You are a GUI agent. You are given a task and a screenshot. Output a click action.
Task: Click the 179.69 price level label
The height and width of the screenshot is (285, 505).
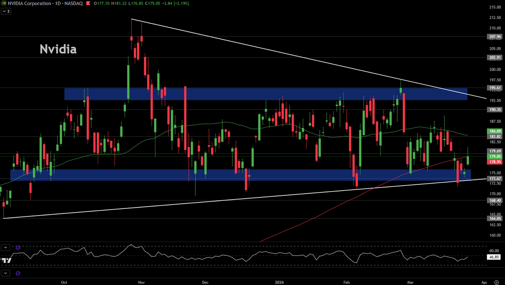[x=495, y=151]
